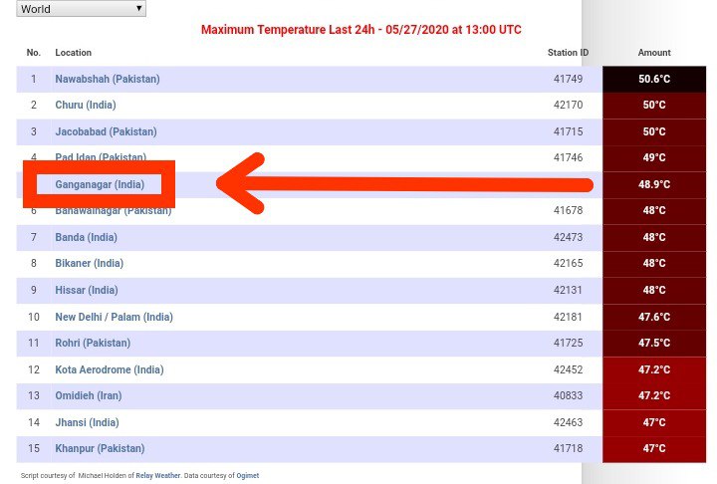Open the Khanpur (Pakistan) location link
Screen dimensions: 717x484
[x=100, y=448]
